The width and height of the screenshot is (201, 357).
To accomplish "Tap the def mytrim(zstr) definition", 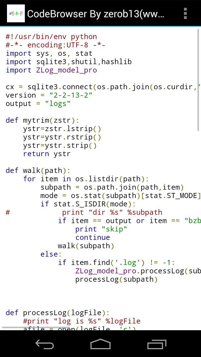I will 42,120.
